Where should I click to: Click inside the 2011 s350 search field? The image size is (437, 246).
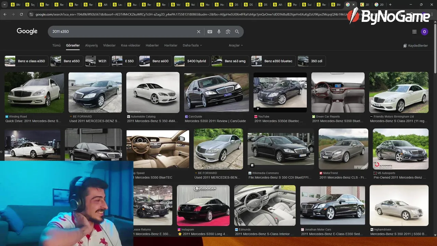coord(123,31)
